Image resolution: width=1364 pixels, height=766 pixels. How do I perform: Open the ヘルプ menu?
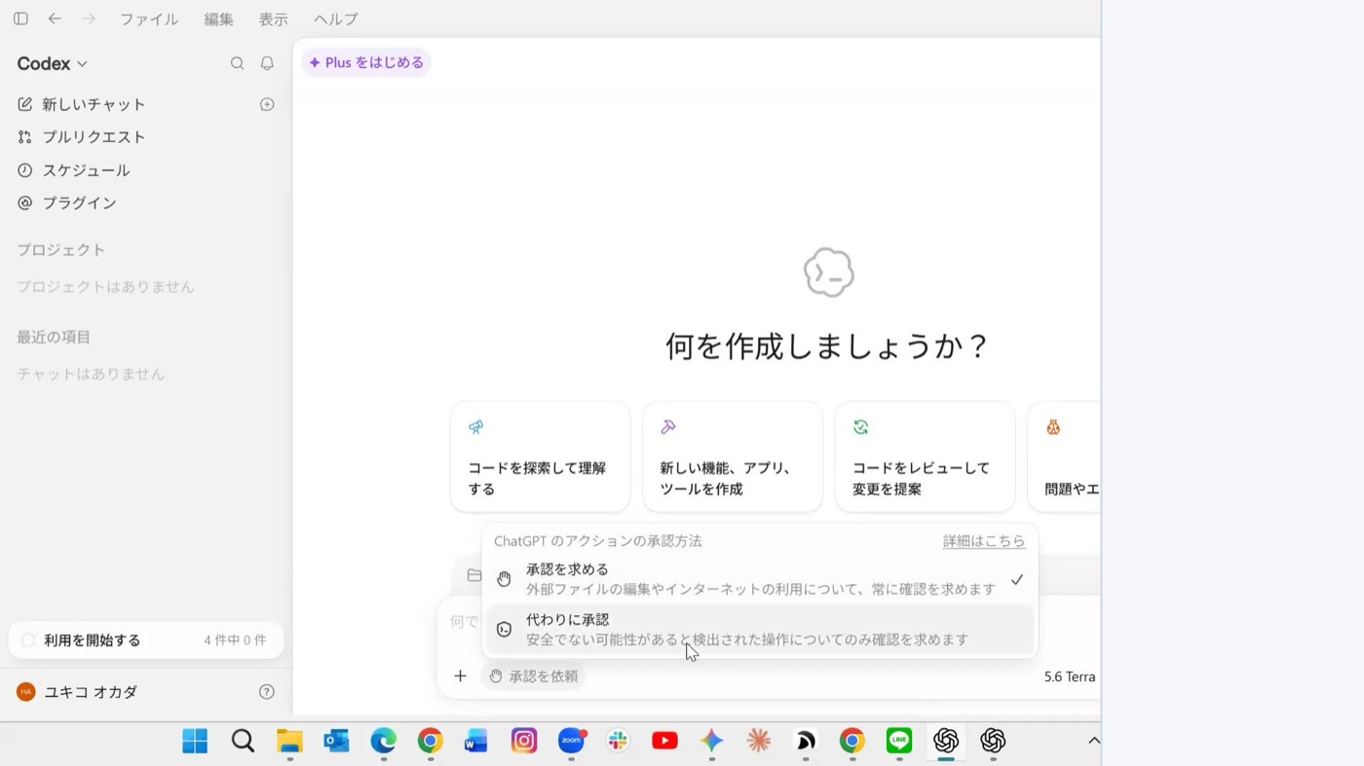tap(336, 19)
